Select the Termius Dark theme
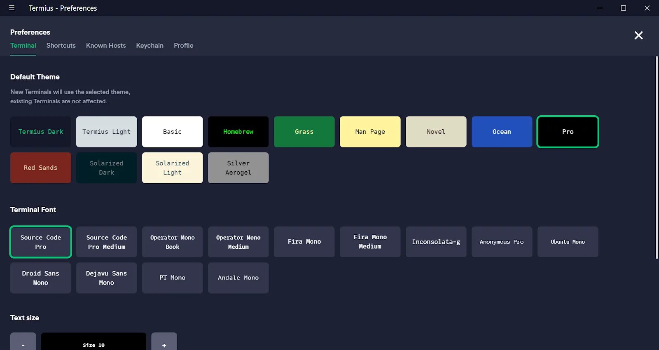Viewport: 659px width, 350px height. coord(41,132)
